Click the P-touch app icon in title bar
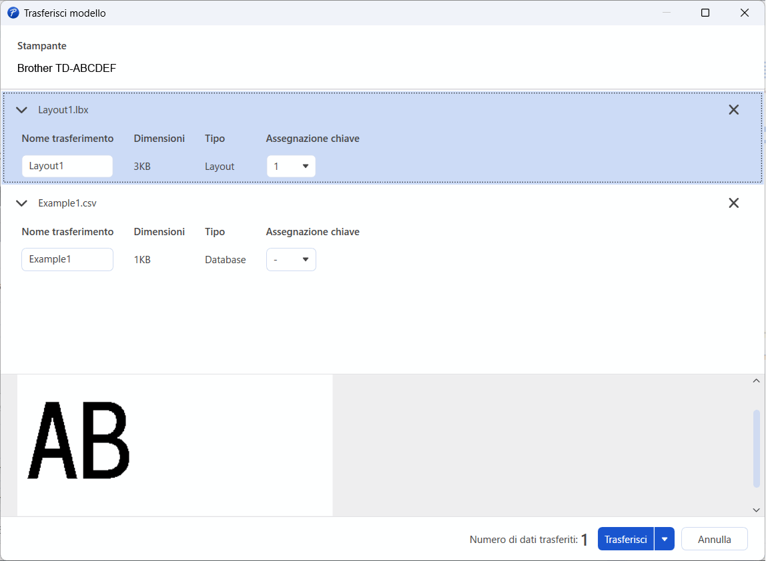The height and width of the screenshot is (561, 766). coord(13,13)
